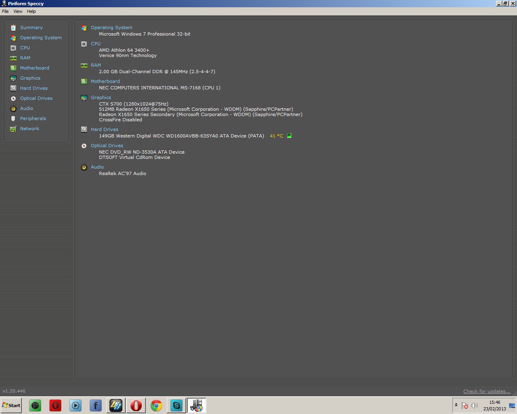Open the blue play button taskbar icon

(76, 406)
